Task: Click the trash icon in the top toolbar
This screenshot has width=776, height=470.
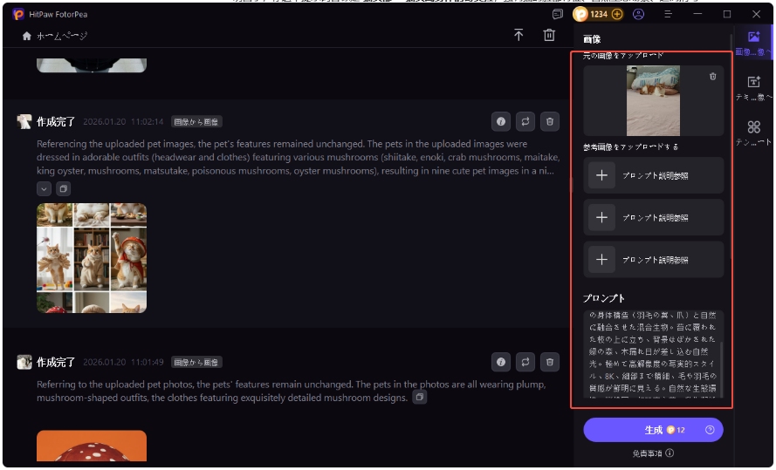Action: coord(549,35)
